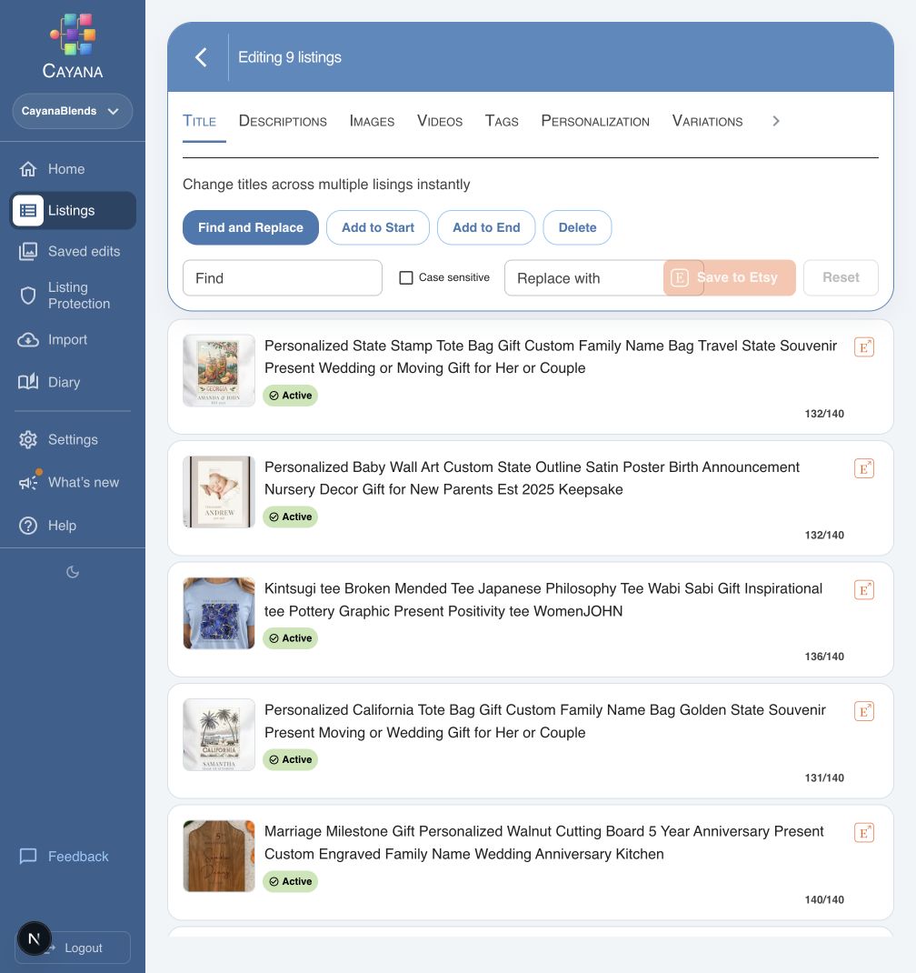916x973 pixels.
Task: Click the Add to End button
Action: point(486,227)
